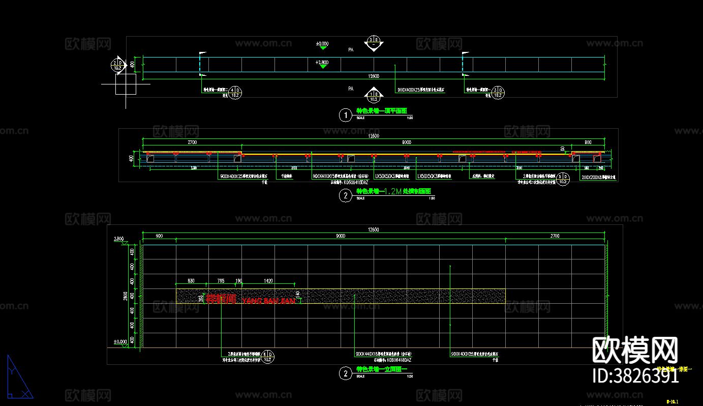Click the 6/D 10.2 callout below the elevation
703x406 pixels.
(268, 357)
